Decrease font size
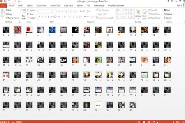The image size is (185, 123). 62,11
